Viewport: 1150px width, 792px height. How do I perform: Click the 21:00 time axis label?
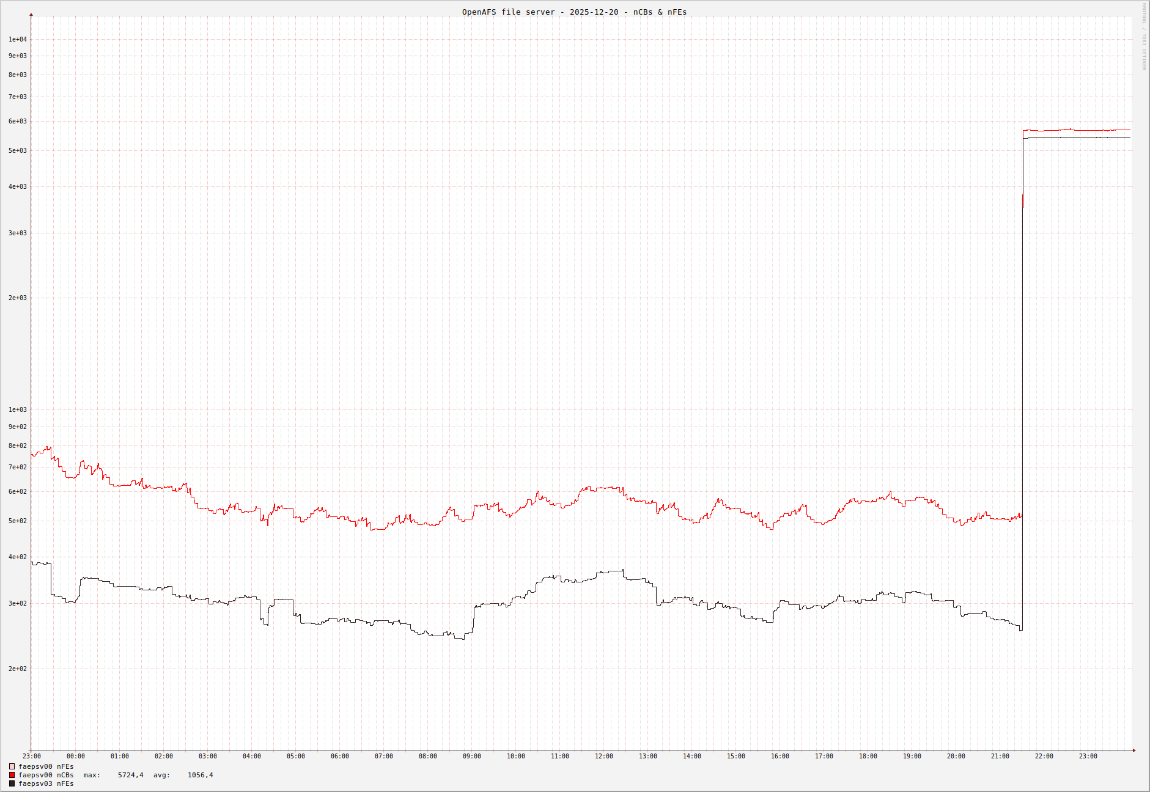click(x=1000, y=757)
